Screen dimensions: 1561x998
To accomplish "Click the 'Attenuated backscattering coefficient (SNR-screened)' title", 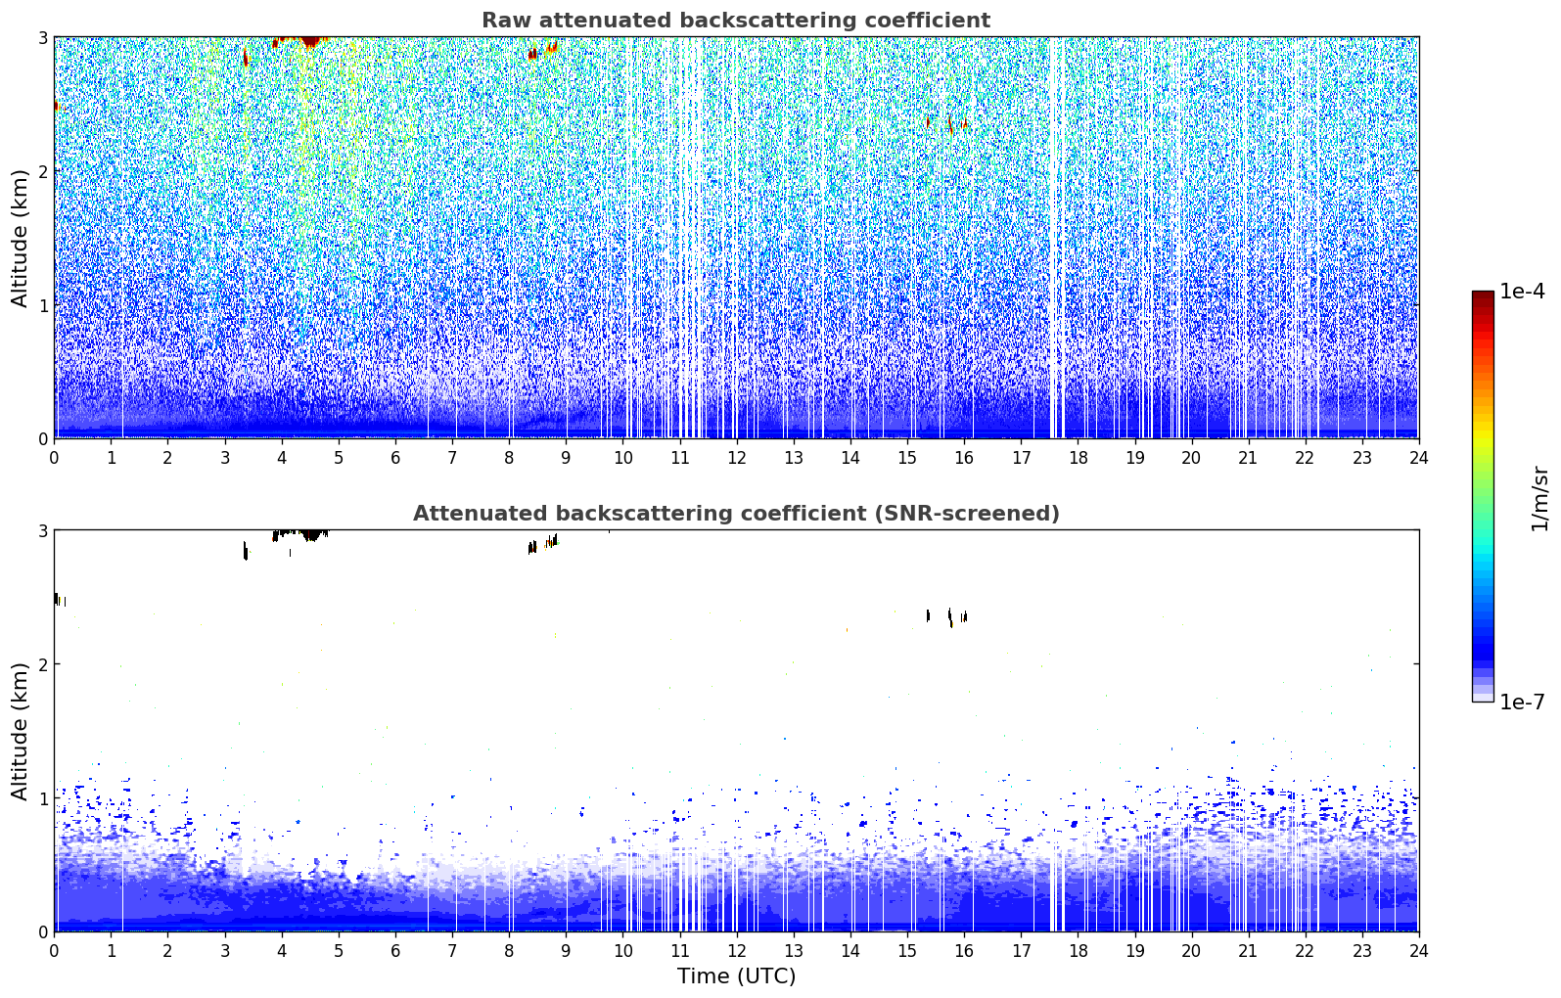I will pyautogui.click(x=736, y=514).
